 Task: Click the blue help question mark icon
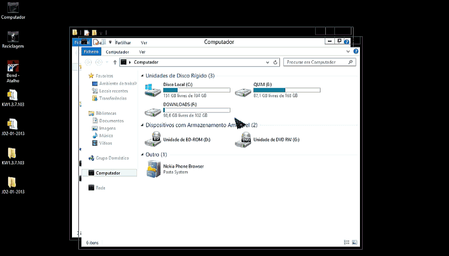click(x=356, y=52)
